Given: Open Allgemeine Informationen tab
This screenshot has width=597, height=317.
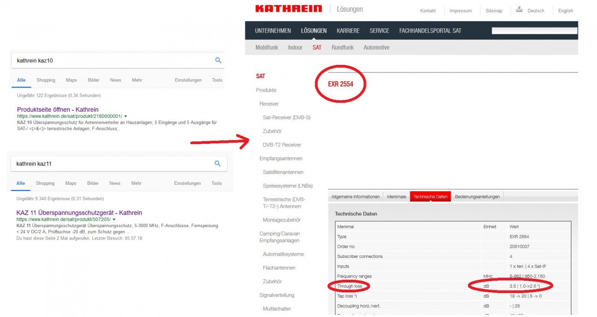Looking at the screenshot, I should (355, 196).
